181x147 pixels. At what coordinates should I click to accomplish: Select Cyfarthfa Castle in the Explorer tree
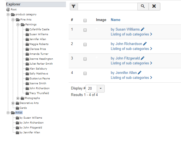pyautogui.click(x=39, y=29)
